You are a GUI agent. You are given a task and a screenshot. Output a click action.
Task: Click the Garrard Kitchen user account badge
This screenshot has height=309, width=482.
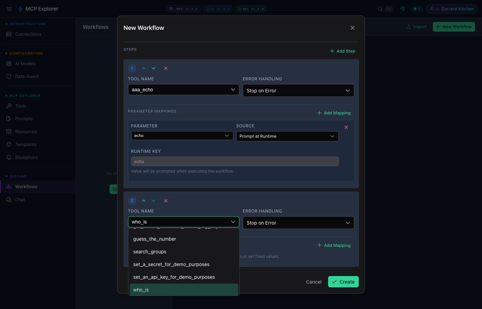[452, 9]
